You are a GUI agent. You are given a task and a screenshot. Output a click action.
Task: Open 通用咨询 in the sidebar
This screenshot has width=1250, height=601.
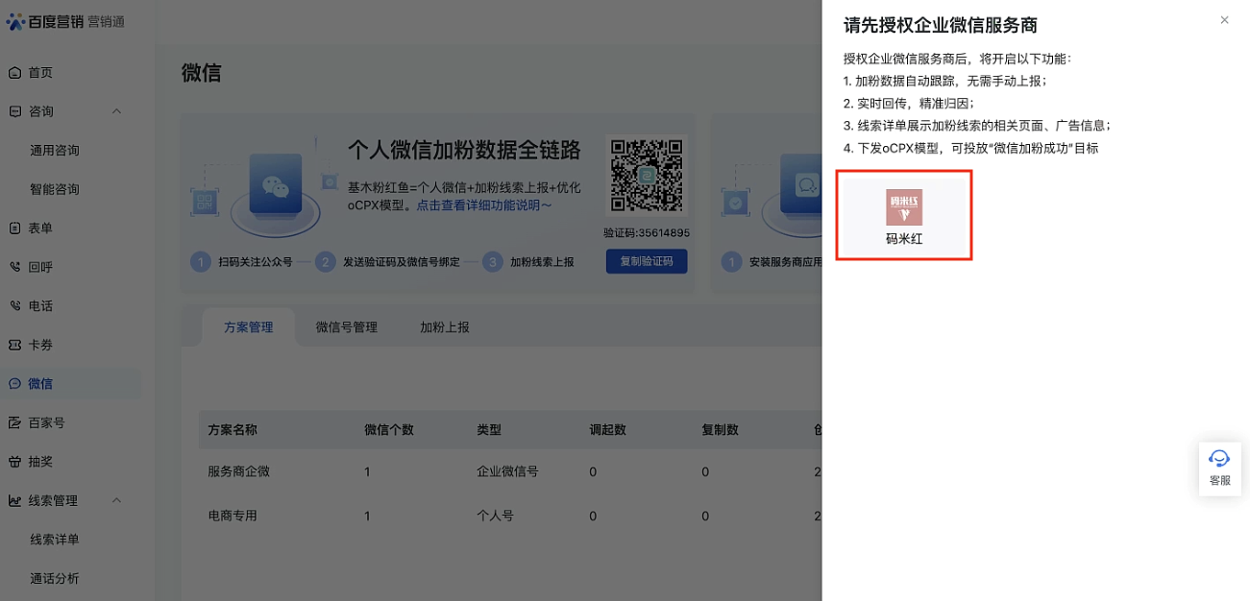point(55,151)
